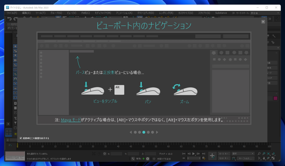Click the Undo arrow in the toolbar

pos(9,19)
